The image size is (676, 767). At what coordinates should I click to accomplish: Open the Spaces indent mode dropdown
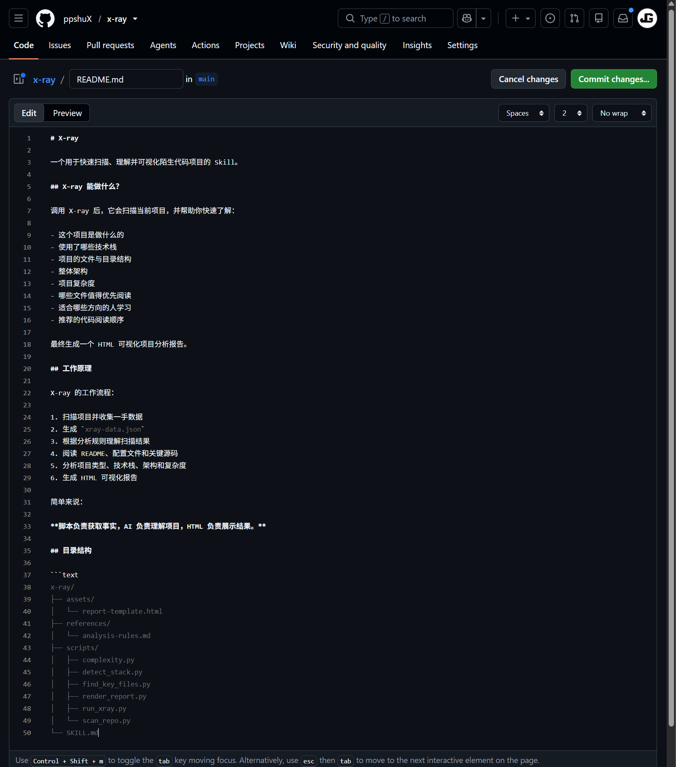click(524, 113)
